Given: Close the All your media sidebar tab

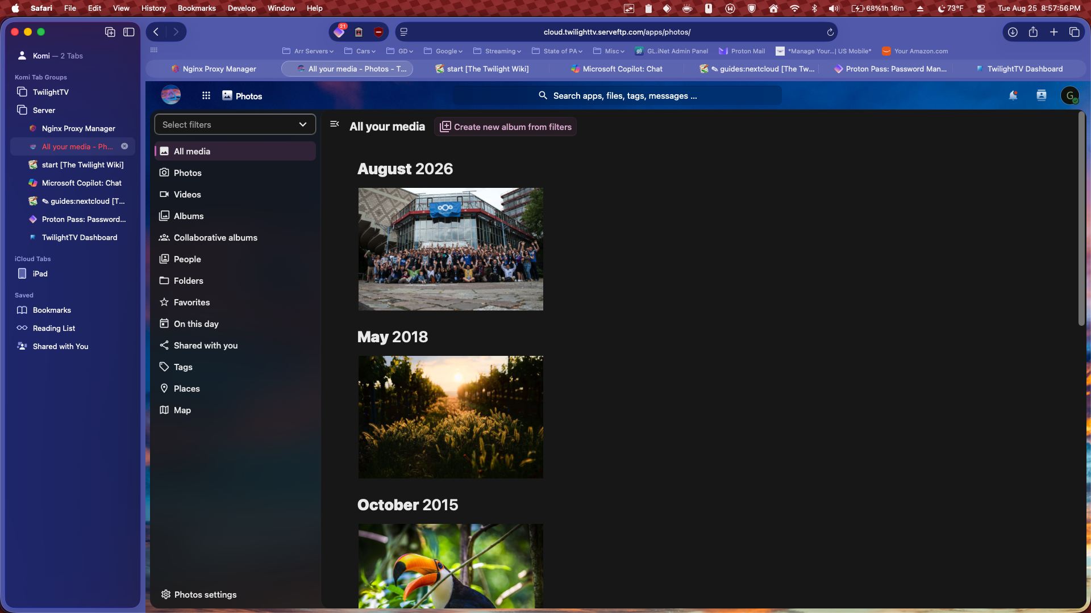Looking at the screenshot, I should coord(124,146).
